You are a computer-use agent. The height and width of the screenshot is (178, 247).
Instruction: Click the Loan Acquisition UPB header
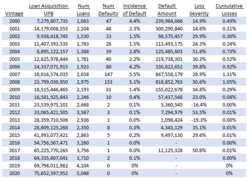pos(48,10)
